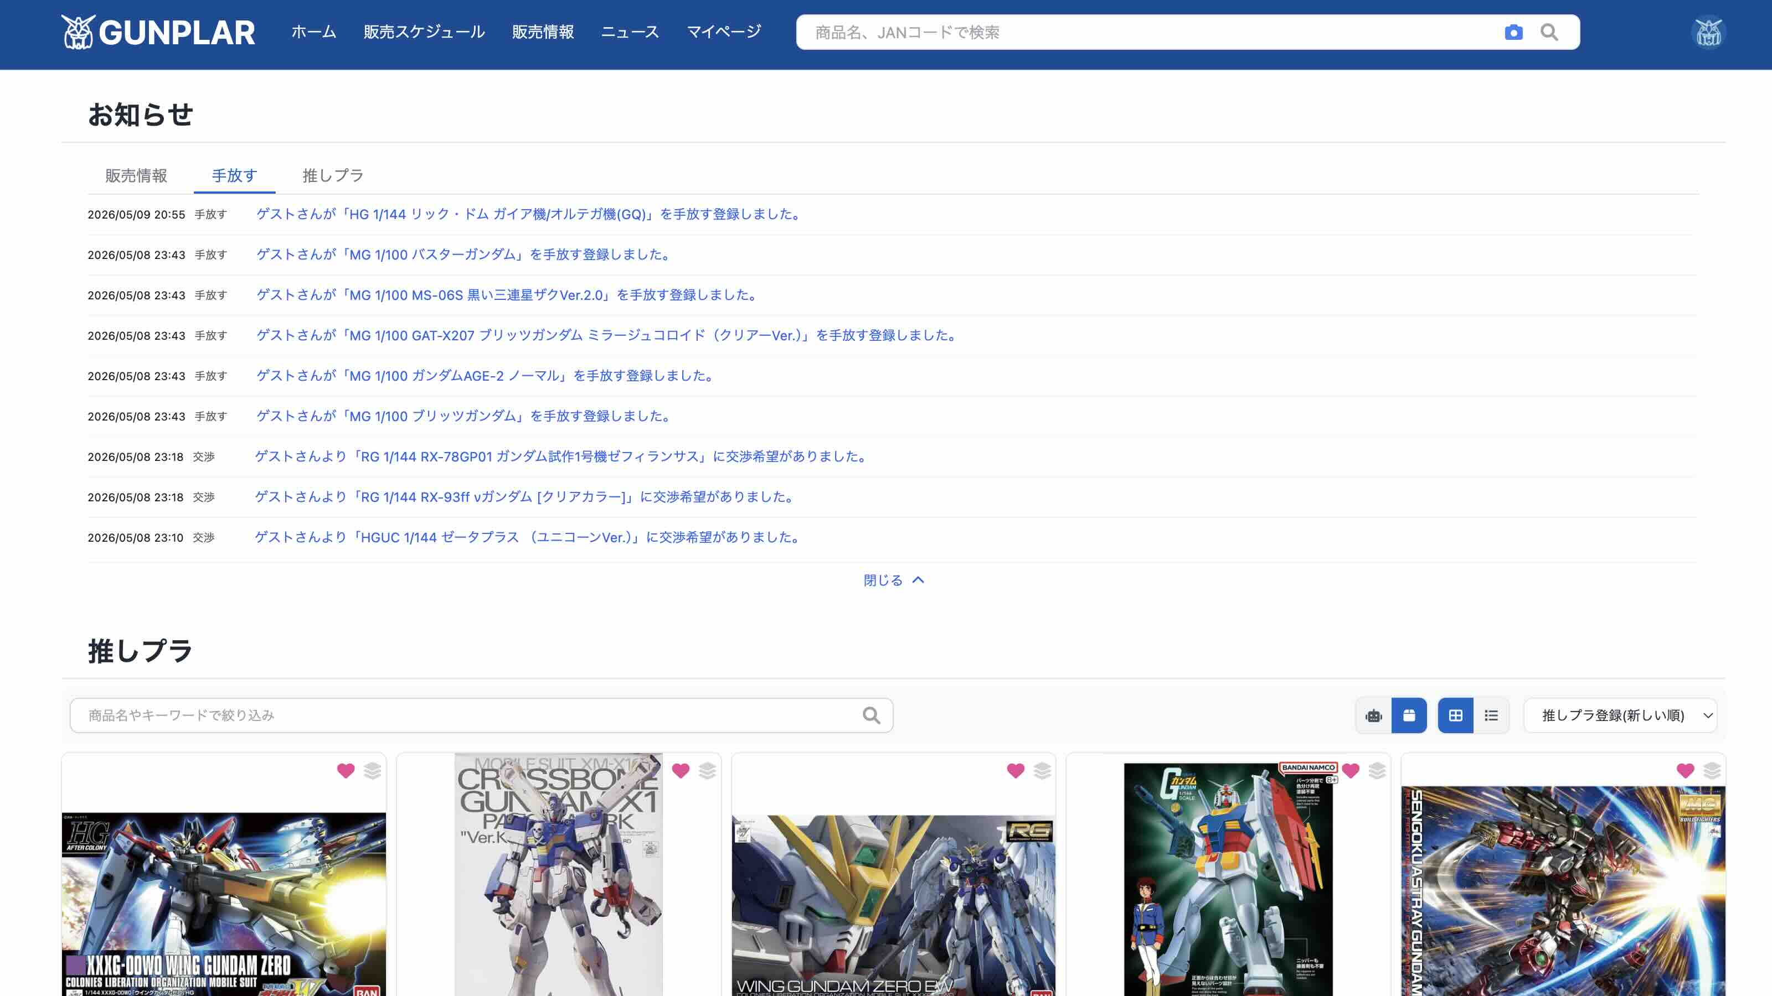Select the list layout view
This screenshot has width=1772, height=996.
pyautogui.click(x=1491, y=715)
